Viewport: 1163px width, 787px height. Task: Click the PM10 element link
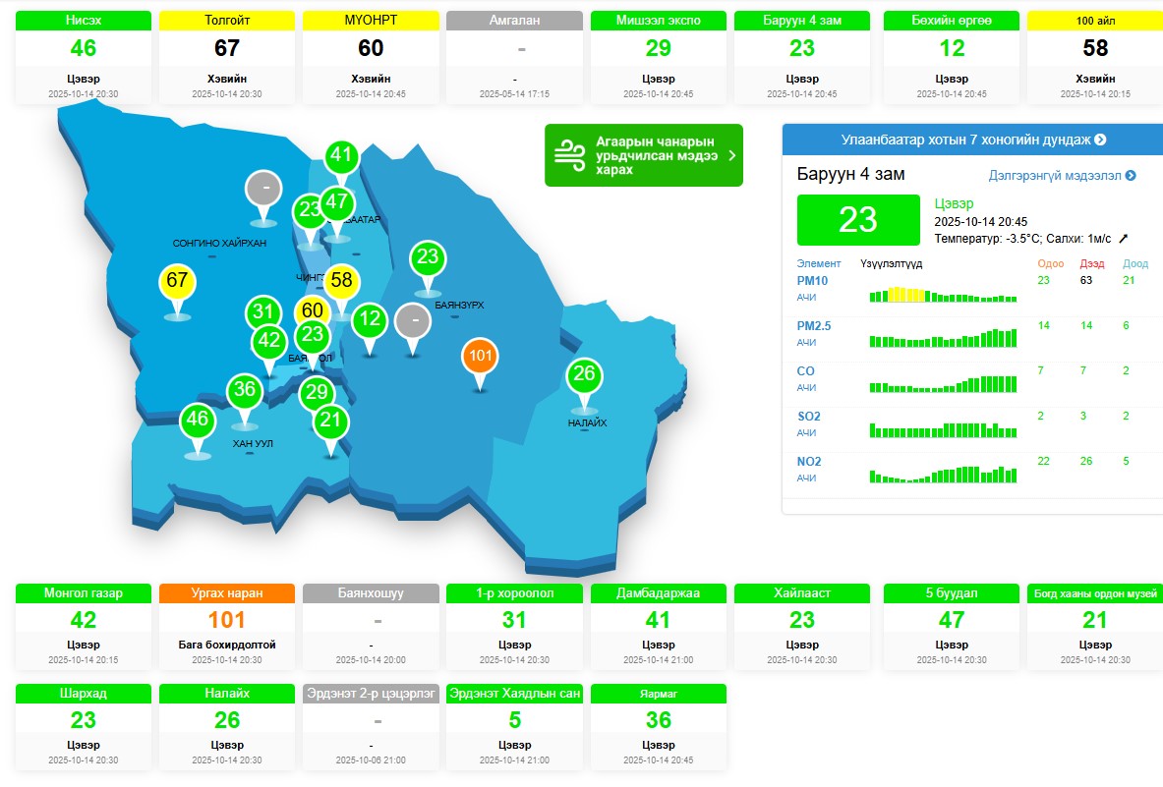(812, 281)
